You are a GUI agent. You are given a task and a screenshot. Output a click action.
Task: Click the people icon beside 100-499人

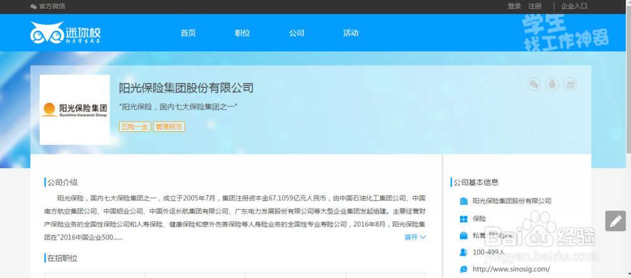click(464, 252)
